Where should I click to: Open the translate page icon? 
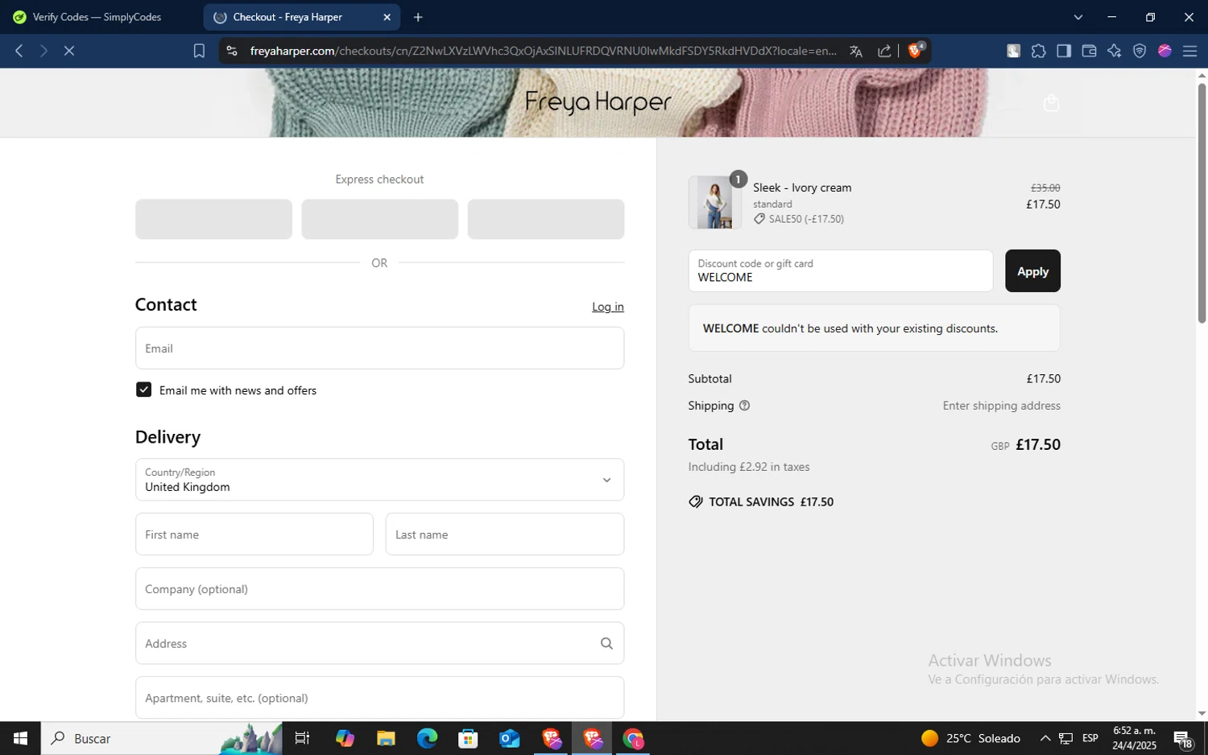(x=856, y=51)
